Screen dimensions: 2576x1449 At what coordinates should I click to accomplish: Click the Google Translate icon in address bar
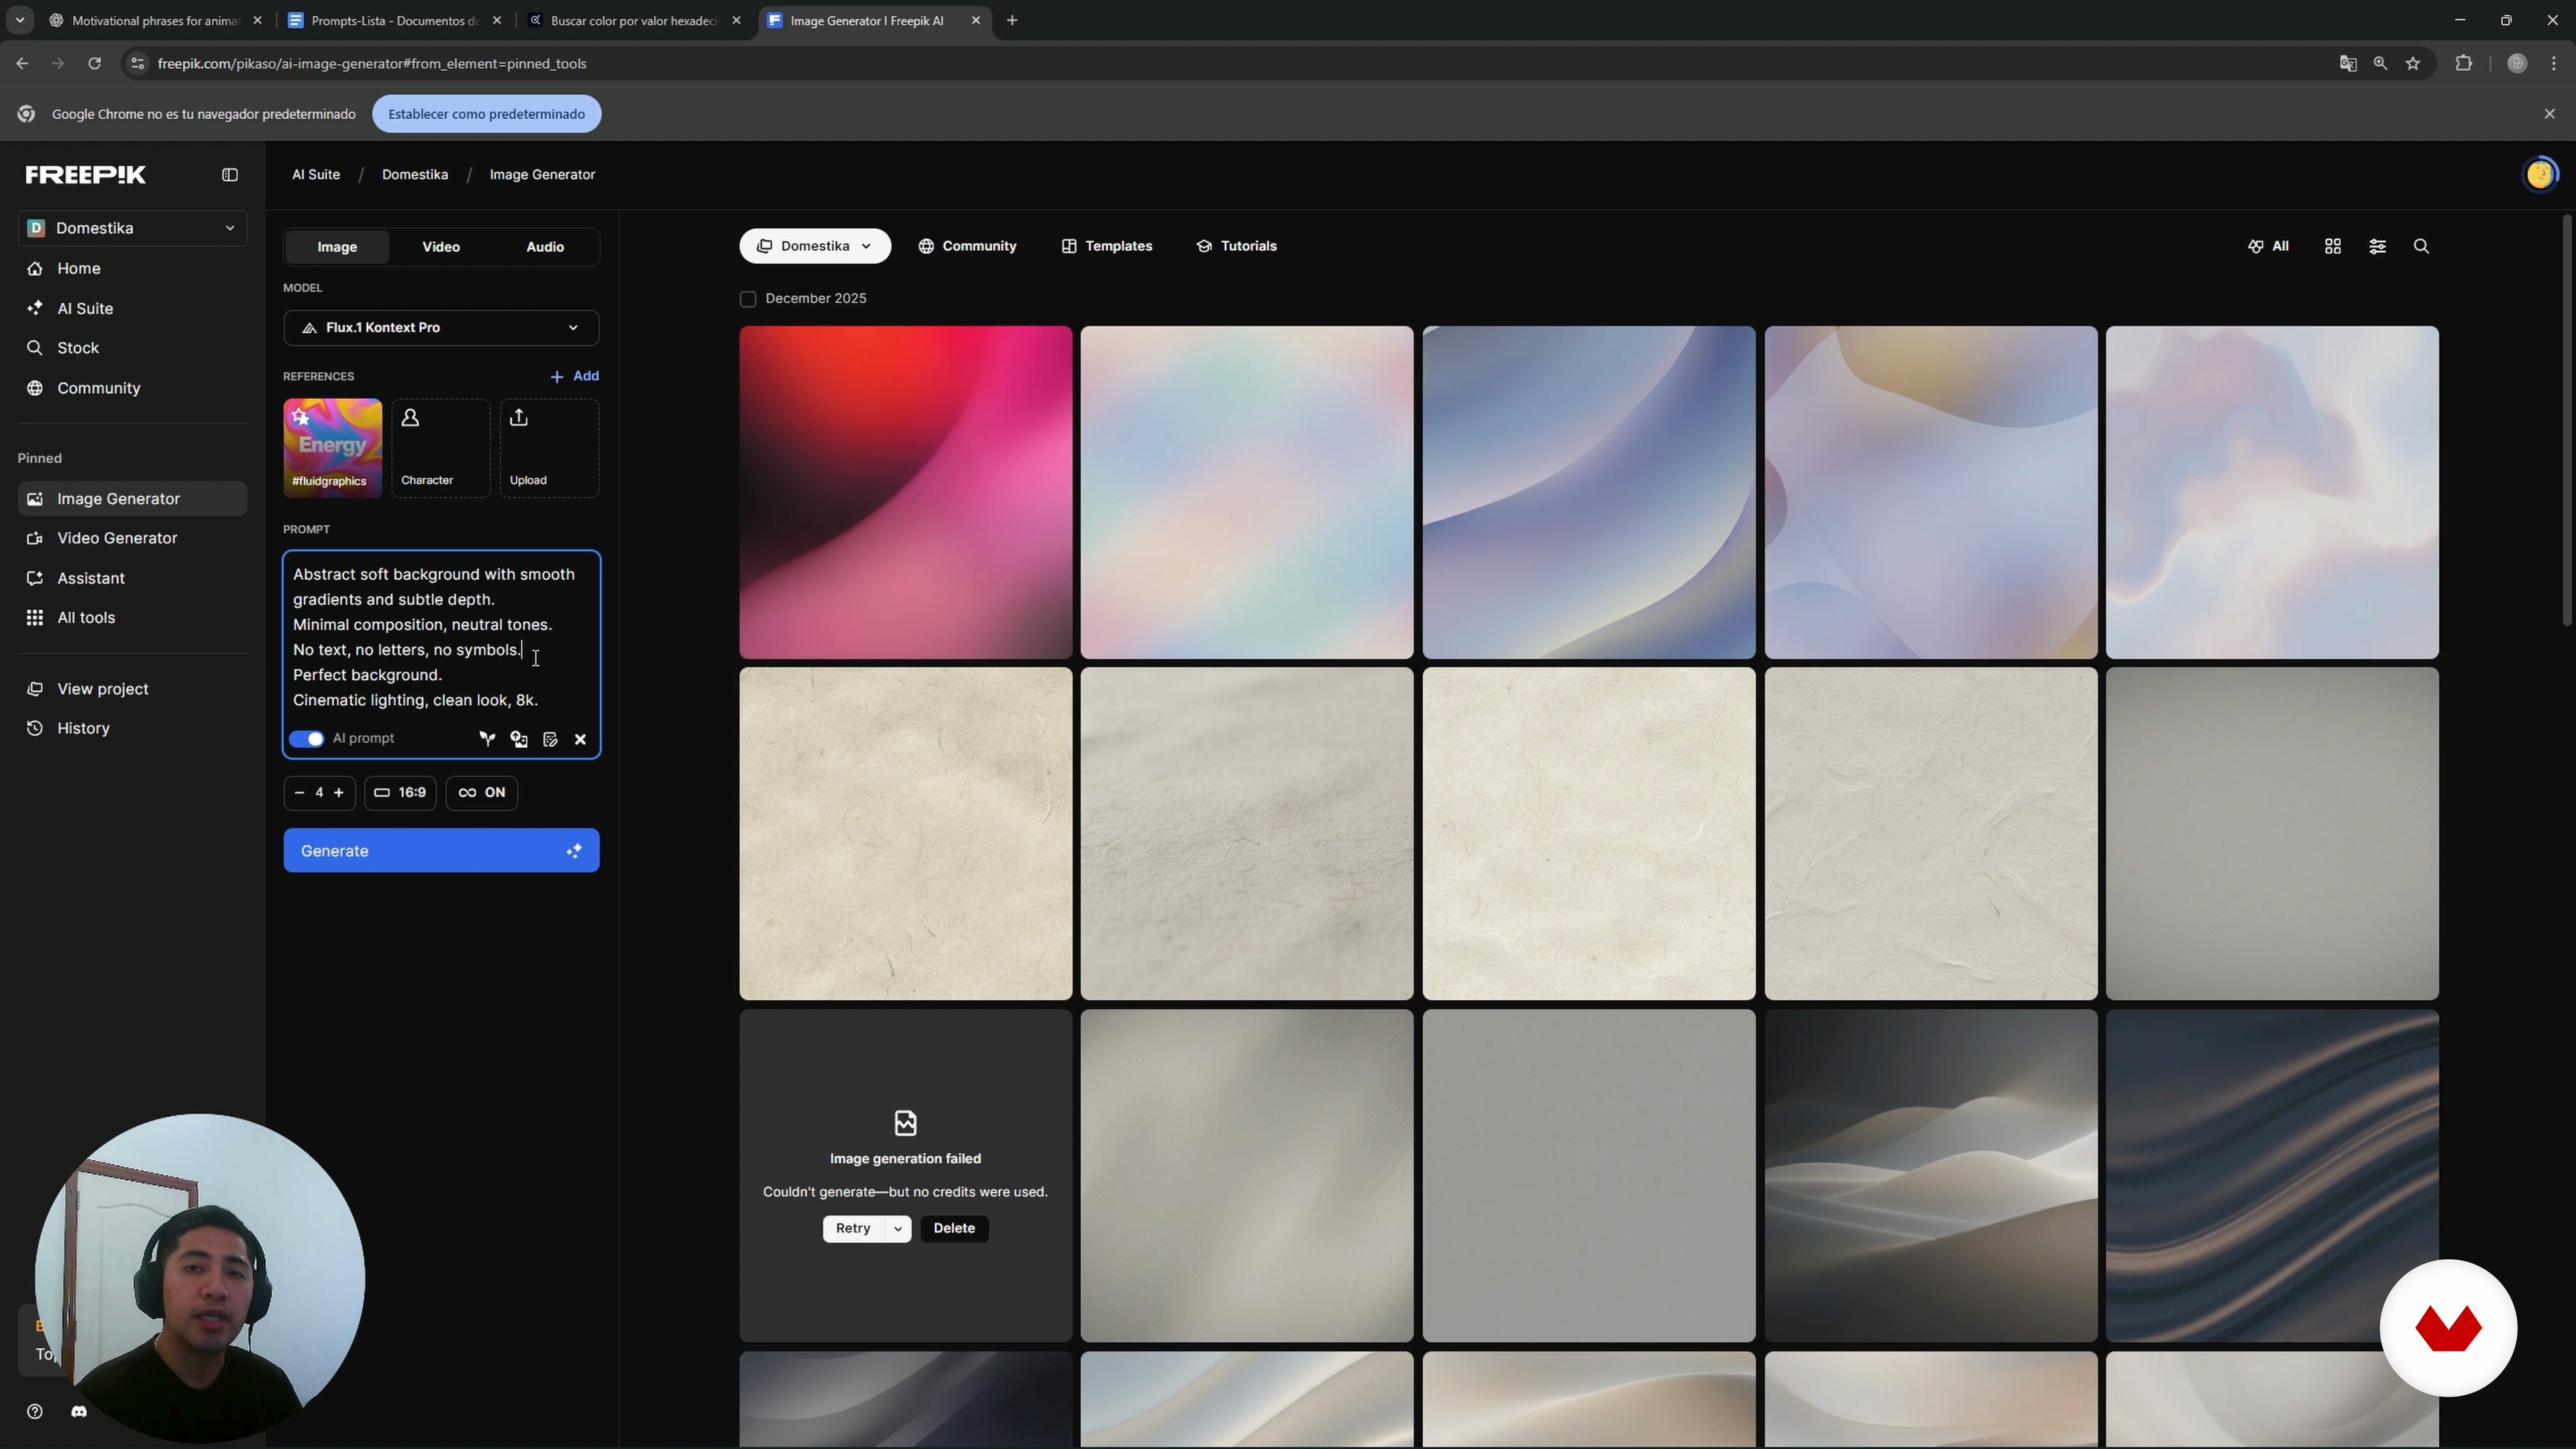coord(2349,64)
